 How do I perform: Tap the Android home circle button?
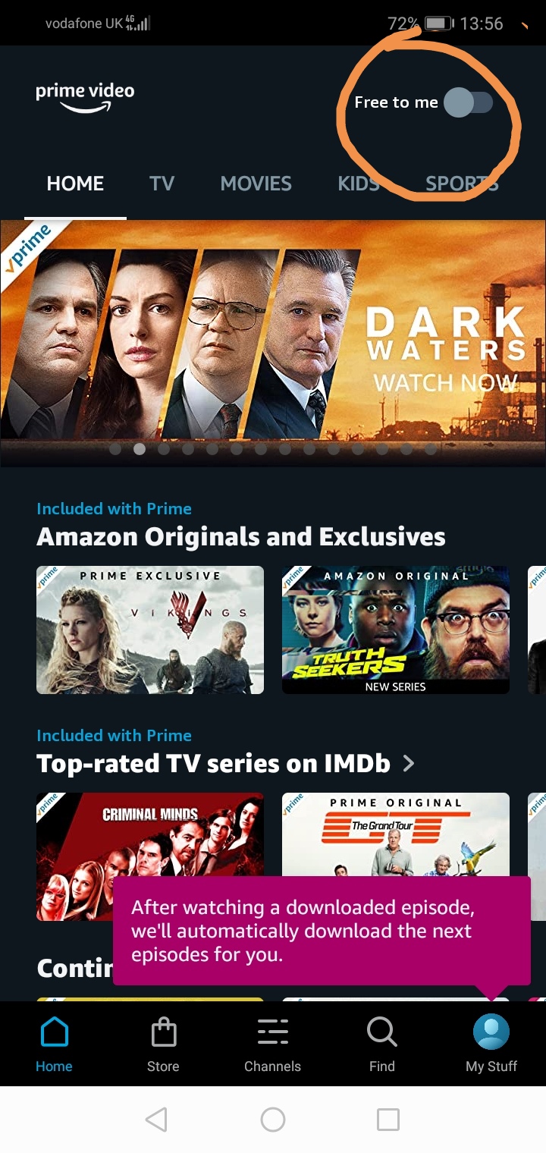click(272, 1119)
